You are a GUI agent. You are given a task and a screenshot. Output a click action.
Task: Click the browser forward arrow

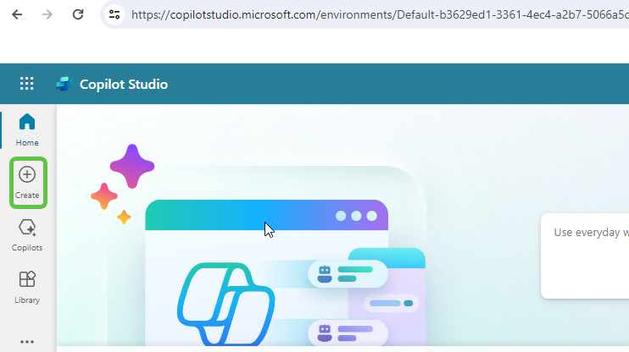(47, 14)
